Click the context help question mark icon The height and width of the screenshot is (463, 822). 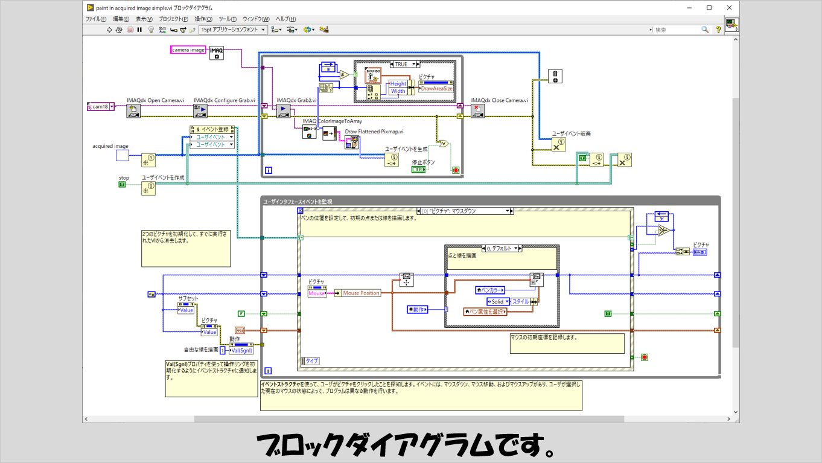point(718,30)
